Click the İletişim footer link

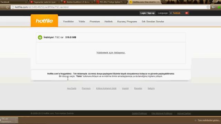coord(151,89)
